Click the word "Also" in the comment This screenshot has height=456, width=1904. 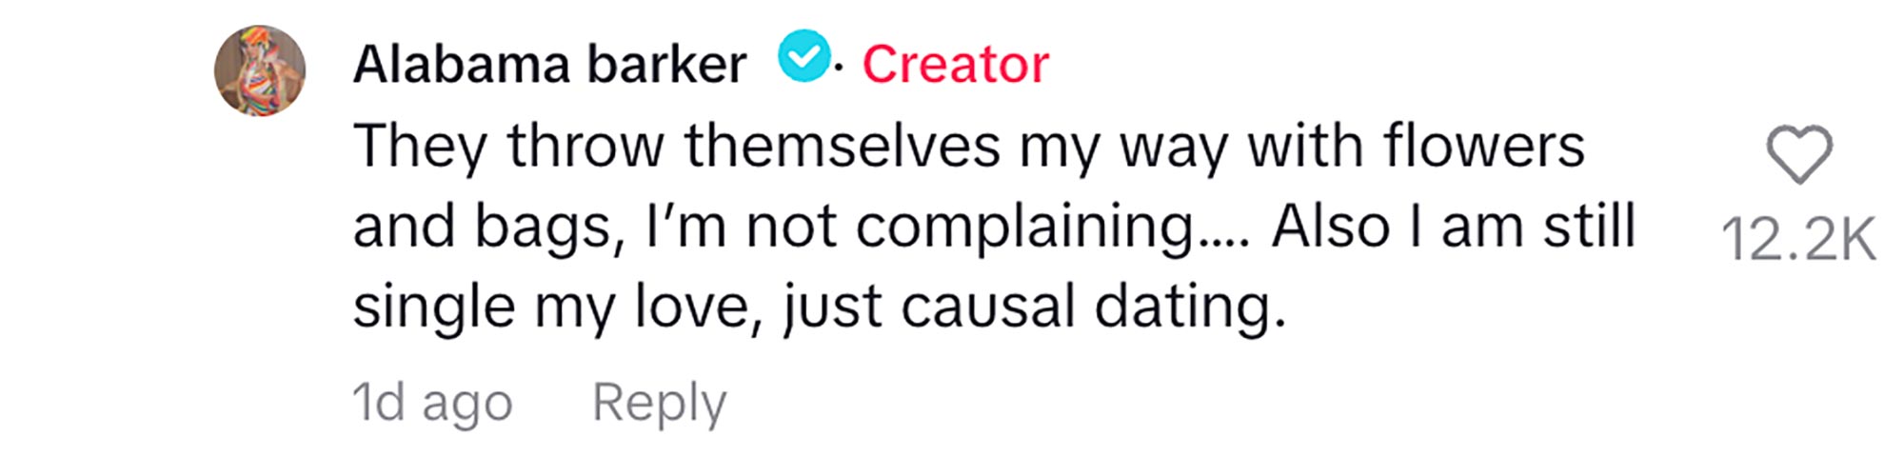tap(1331, 227)
